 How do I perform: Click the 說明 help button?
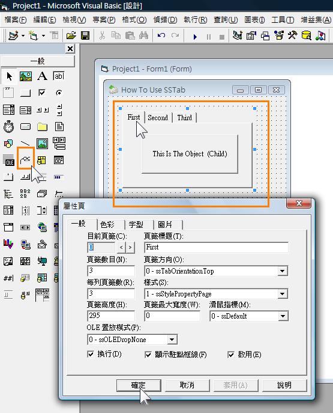(x=284, y=385)
